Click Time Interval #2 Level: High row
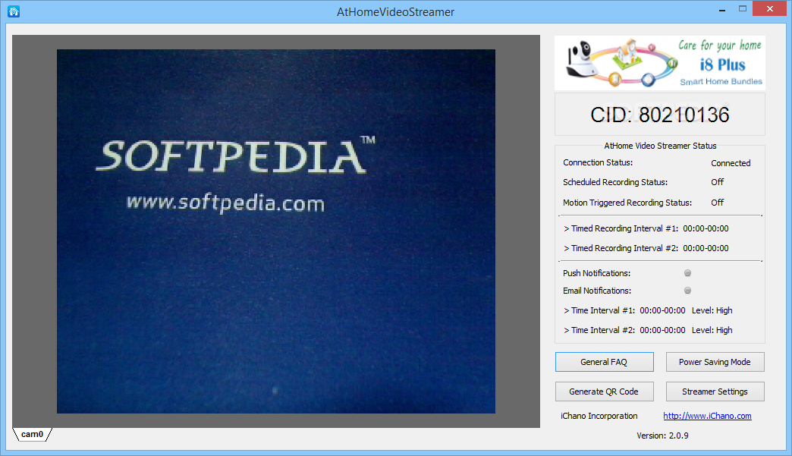This screenshot has height=456, width=792. 648,330
